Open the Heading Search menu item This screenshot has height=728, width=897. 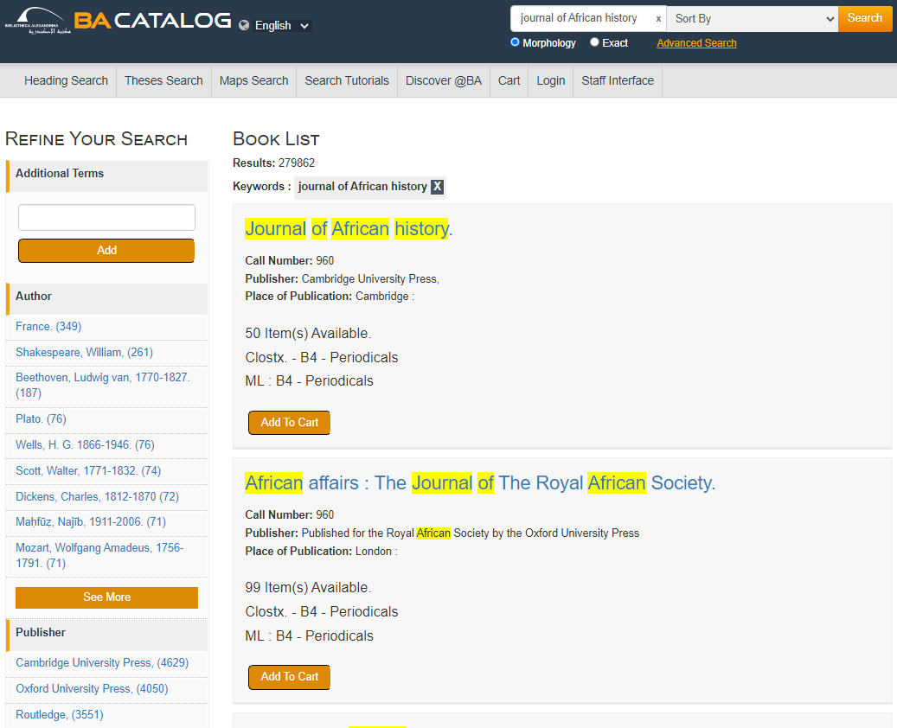point(66,80)
